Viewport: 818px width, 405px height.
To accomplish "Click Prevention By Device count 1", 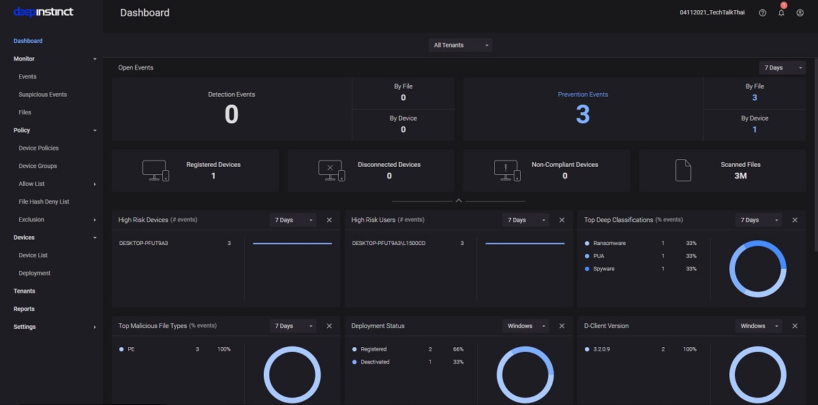I will coord(755,129).
